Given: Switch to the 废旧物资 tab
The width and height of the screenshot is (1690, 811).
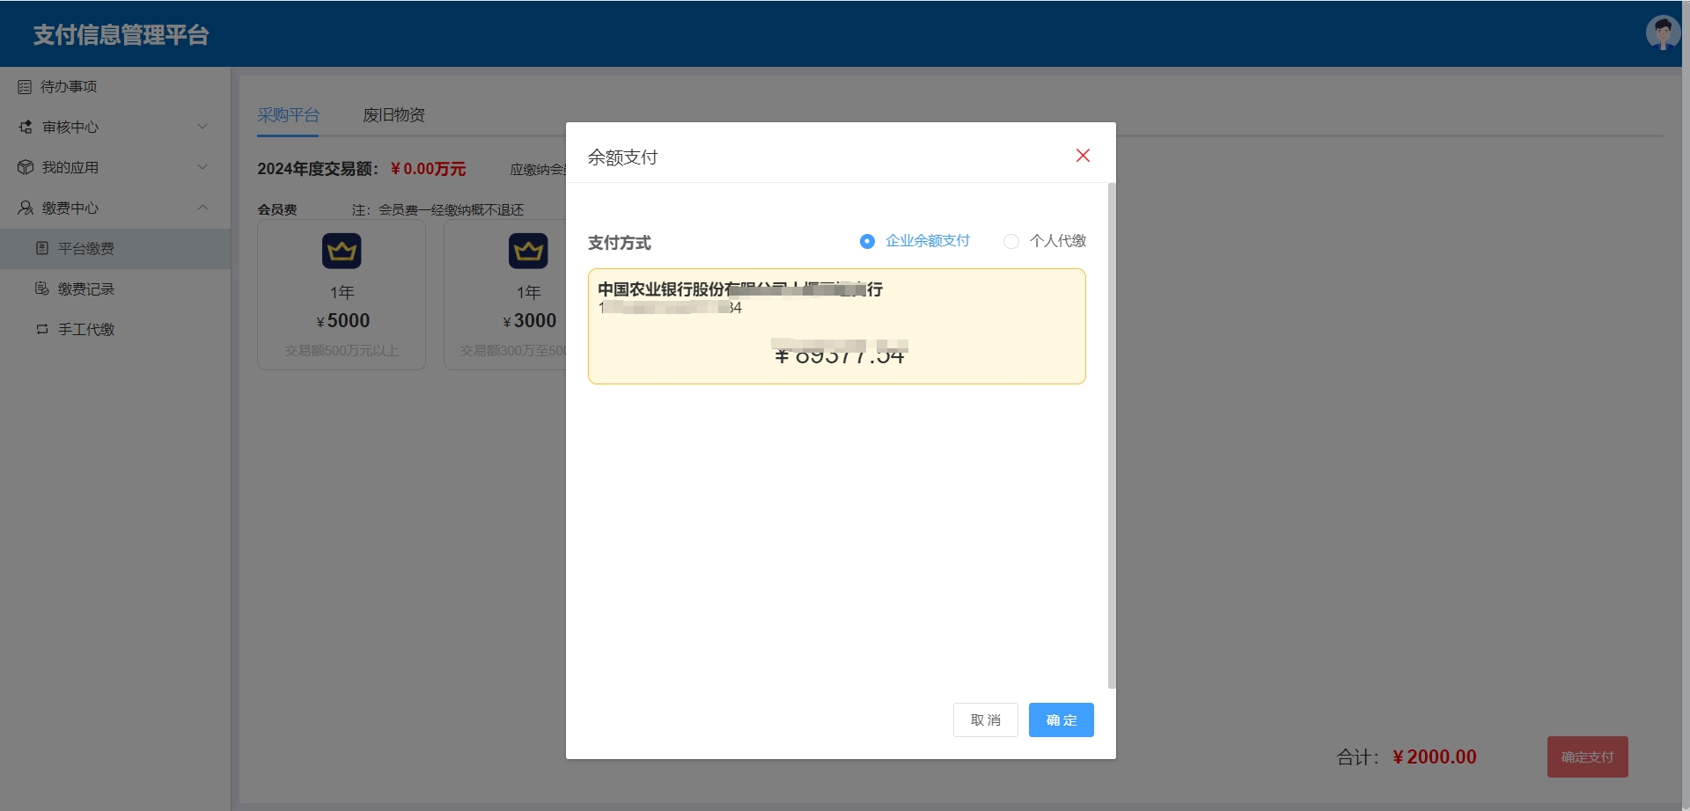Looking at the screenshot, I should click(393, 115).
